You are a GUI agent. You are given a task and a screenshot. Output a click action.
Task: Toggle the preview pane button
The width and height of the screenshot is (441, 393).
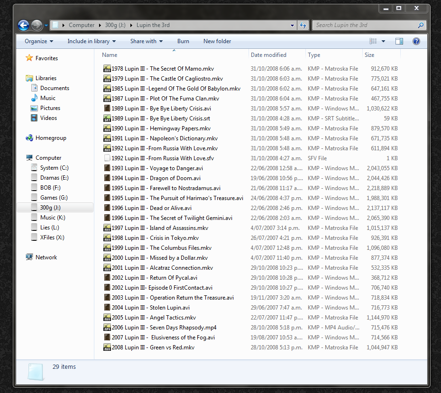pos(399,41)
